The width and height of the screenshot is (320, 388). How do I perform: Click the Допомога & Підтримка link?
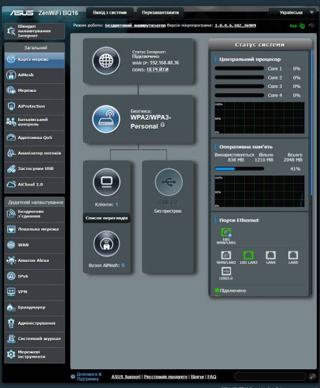[89, 376]
